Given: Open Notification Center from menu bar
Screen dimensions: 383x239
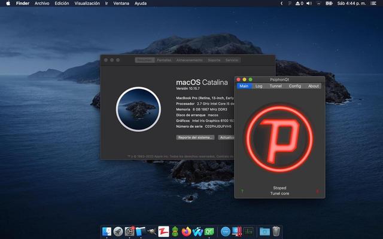Looking at the screenshot, I should (373, 3).
